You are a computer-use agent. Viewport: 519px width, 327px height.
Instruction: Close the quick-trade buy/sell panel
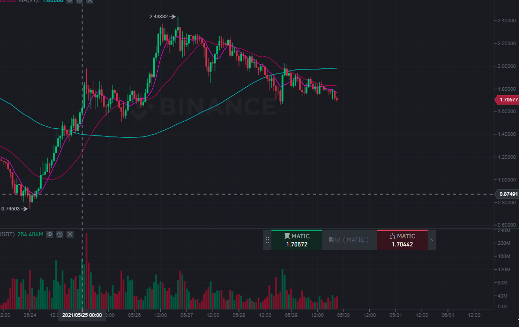tap(432, 240)
